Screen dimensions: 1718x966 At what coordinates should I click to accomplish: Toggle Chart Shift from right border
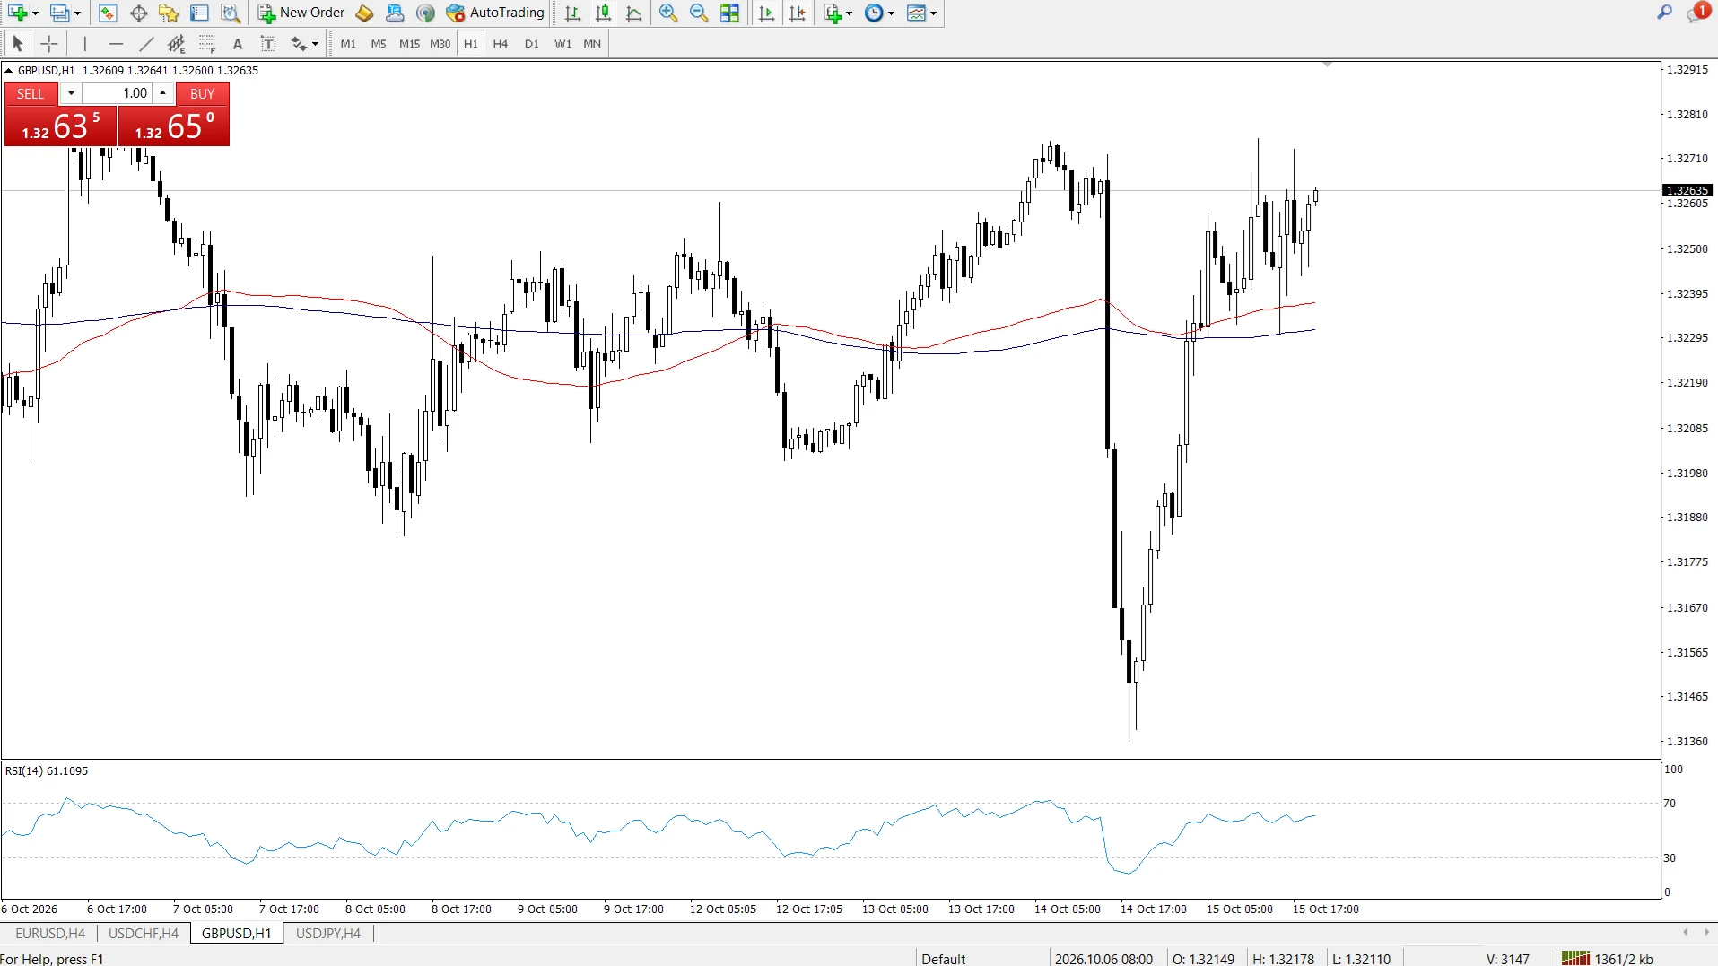(797, 13)
